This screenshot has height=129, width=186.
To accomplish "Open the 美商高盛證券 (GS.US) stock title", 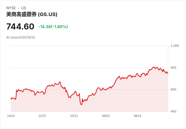I will tap(32, 14).
